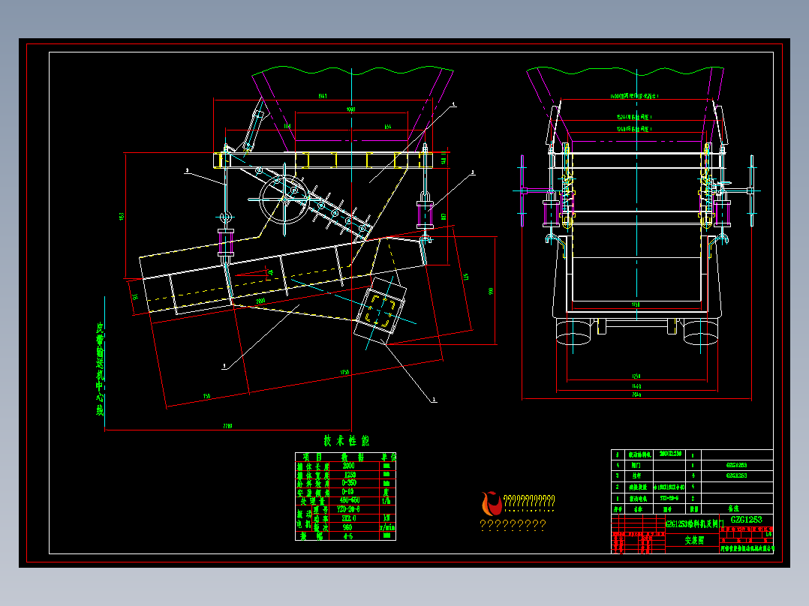
Task: Click the 备注 header in parts list
Action: pyautogui.click(x=733, y=509)
